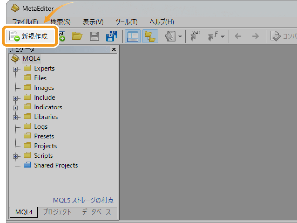Select the Scripts folder label
297x223 pixels.
click(43, 156)
